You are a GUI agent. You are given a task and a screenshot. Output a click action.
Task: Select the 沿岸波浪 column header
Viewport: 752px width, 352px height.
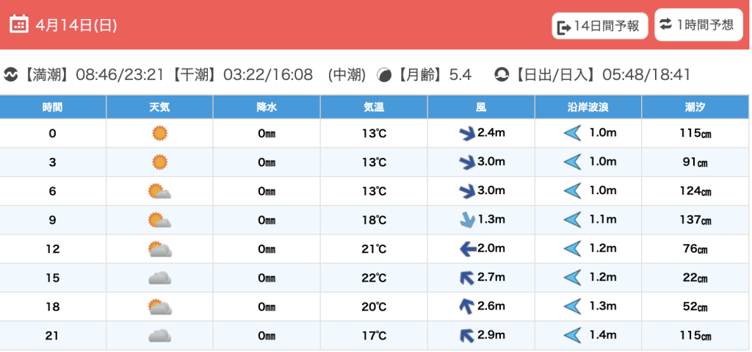point(588,107)
